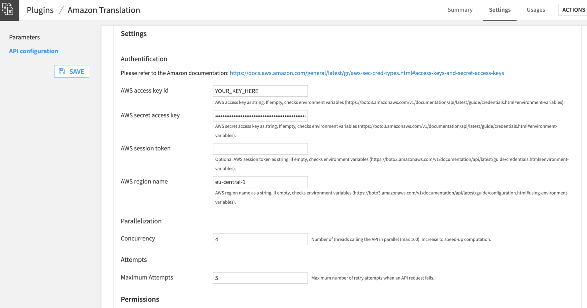Click the AWS secret access key field

[x=260, y=116]
